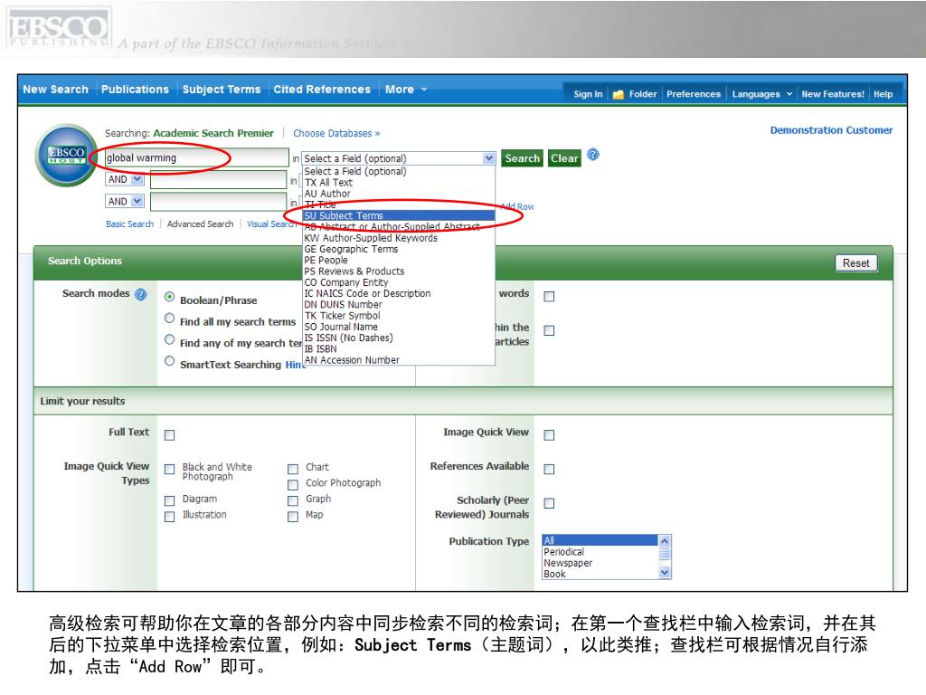Image resolution: width=926 pixels, height=695 pixels.
Task: Open New Search tab
Action: tap(55, 90)
